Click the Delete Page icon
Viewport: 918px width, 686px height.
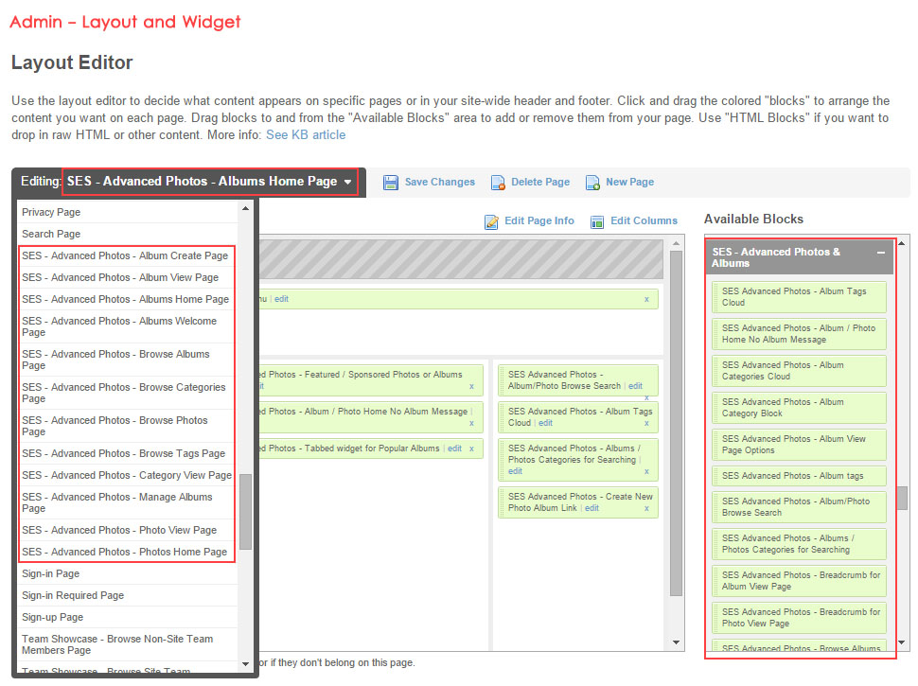click(498, 183)
